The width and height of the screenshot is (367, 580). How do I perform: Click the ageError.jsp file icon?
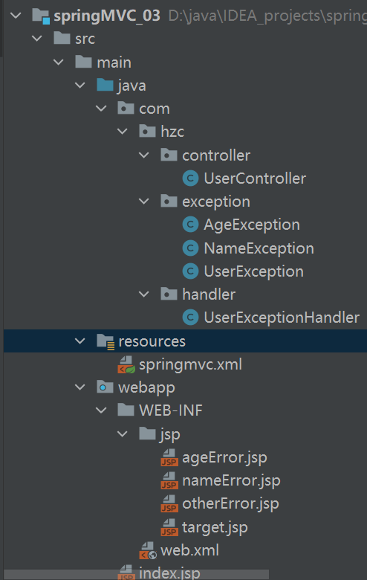pyautogui.click(x=169, y=457)
